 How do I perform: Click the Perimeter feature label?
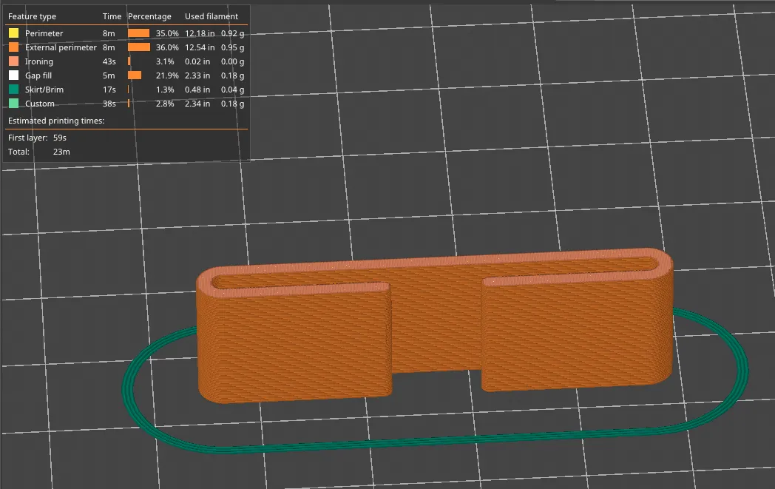43,33
